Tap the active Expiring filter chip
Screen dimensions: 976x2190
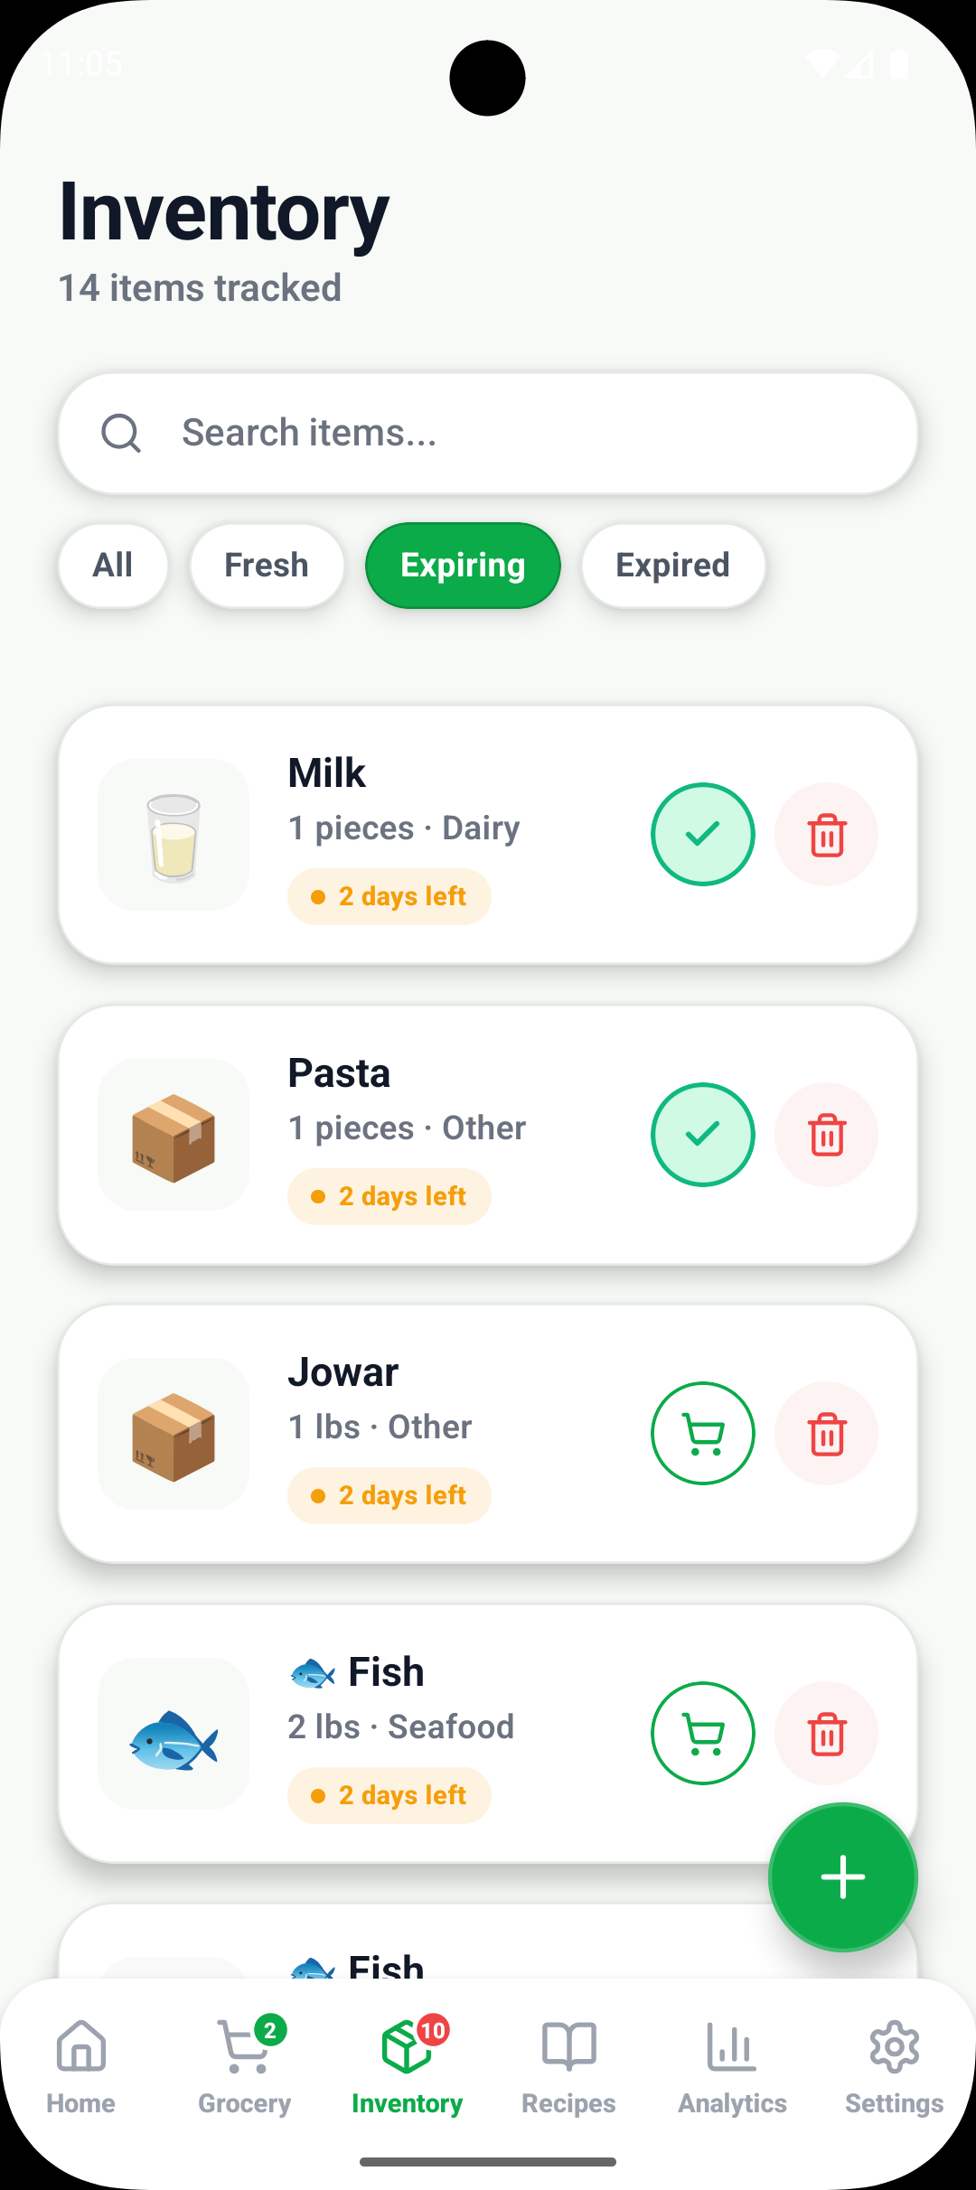click(x=463, y=566)
